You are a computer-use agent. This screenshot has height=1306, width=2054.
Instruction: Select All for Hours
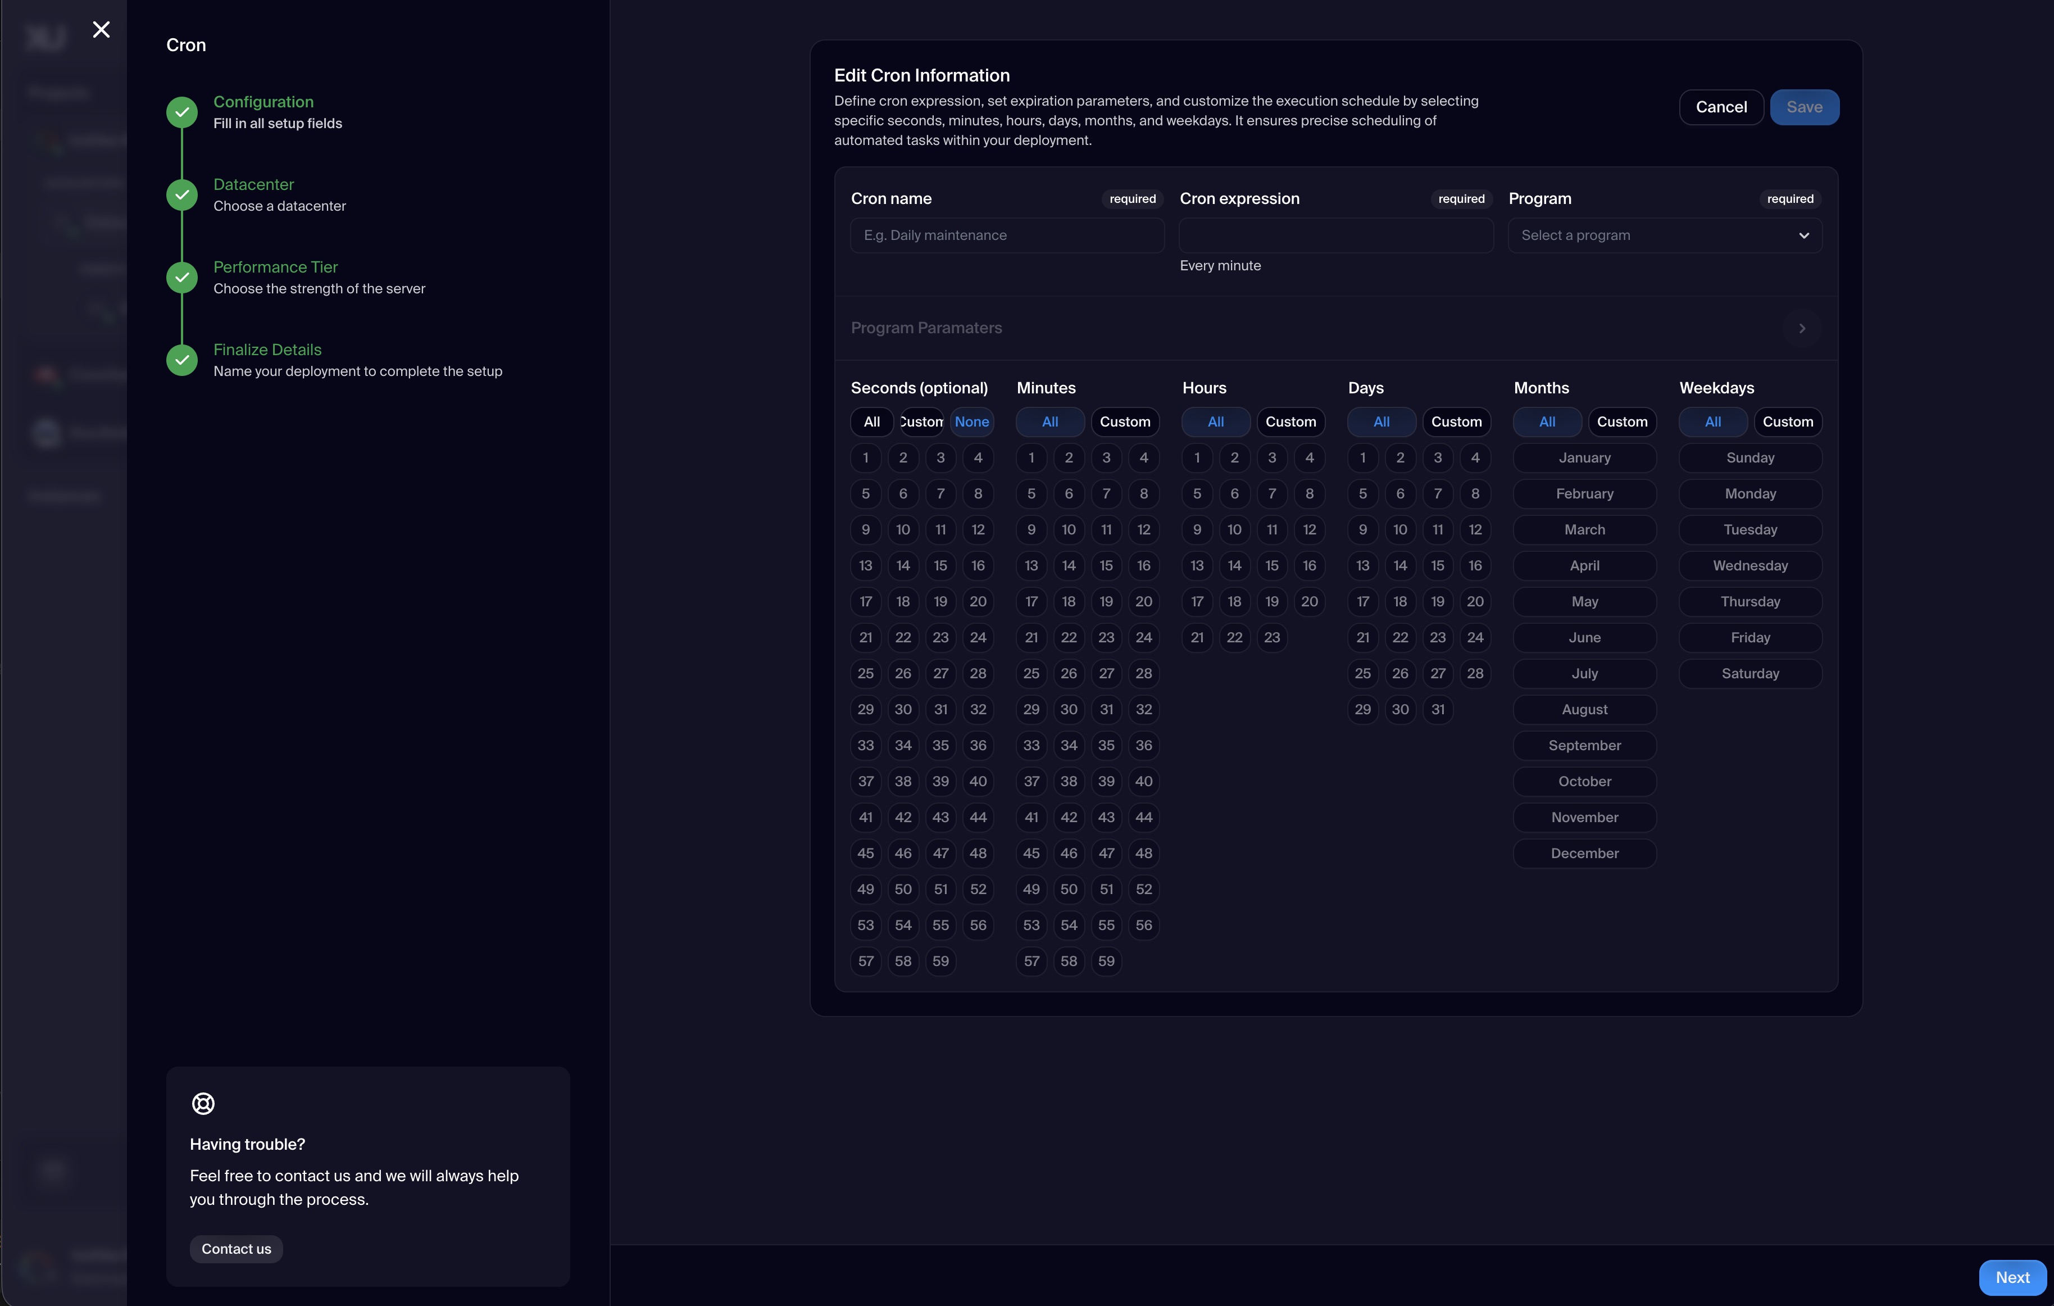pyautogui.click(x=1216, y=421)
